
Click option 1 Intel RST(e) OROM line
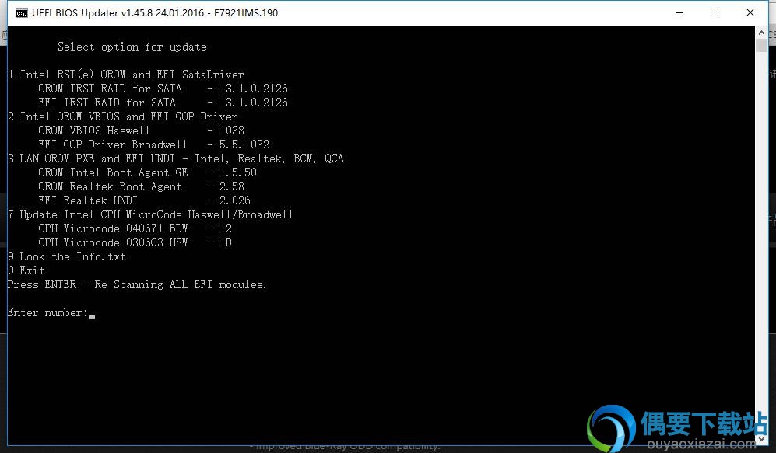(x=126, y=75)
